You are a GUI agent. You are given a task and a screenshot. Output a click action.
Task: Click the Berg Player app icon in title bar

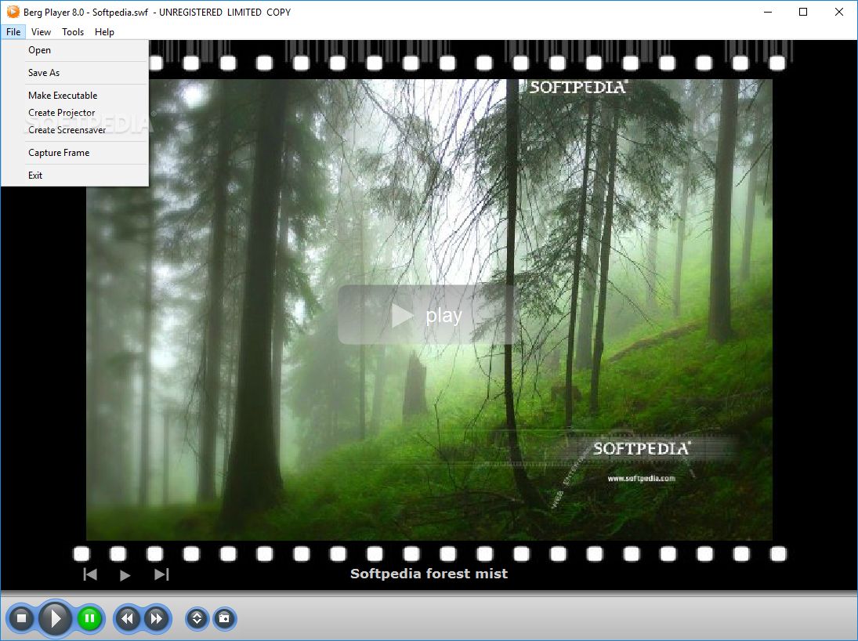(x=13, y=12)
